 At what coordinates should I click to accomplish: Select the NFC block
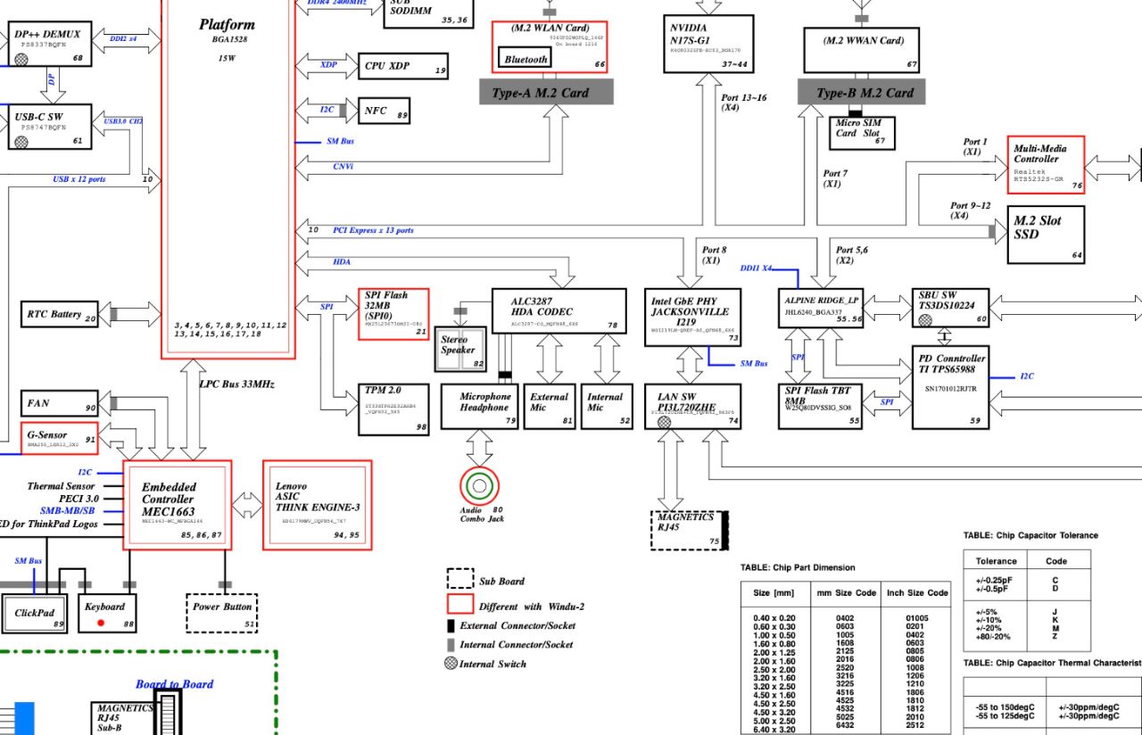click(x=384, y=111)
